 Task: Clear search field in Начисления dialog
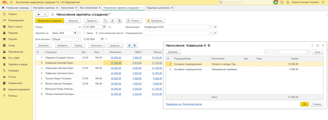click(x=309, y=52)
